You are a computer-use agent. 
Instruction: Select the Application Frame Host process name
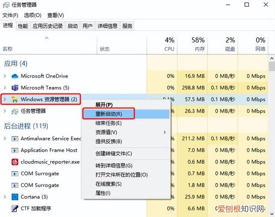pyautogui.click(x=49, y=150)
